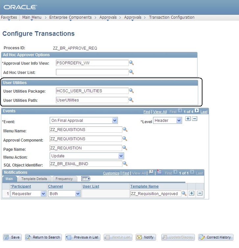Image resolution: width=239 pixels, height=248 pixels.
Task: Open the Level dropdown showing Header
Action: coord(179,121)
